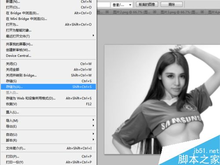Click the 清除 button
The width and height of the screenshot is (220, 165).
pos(172,4)
